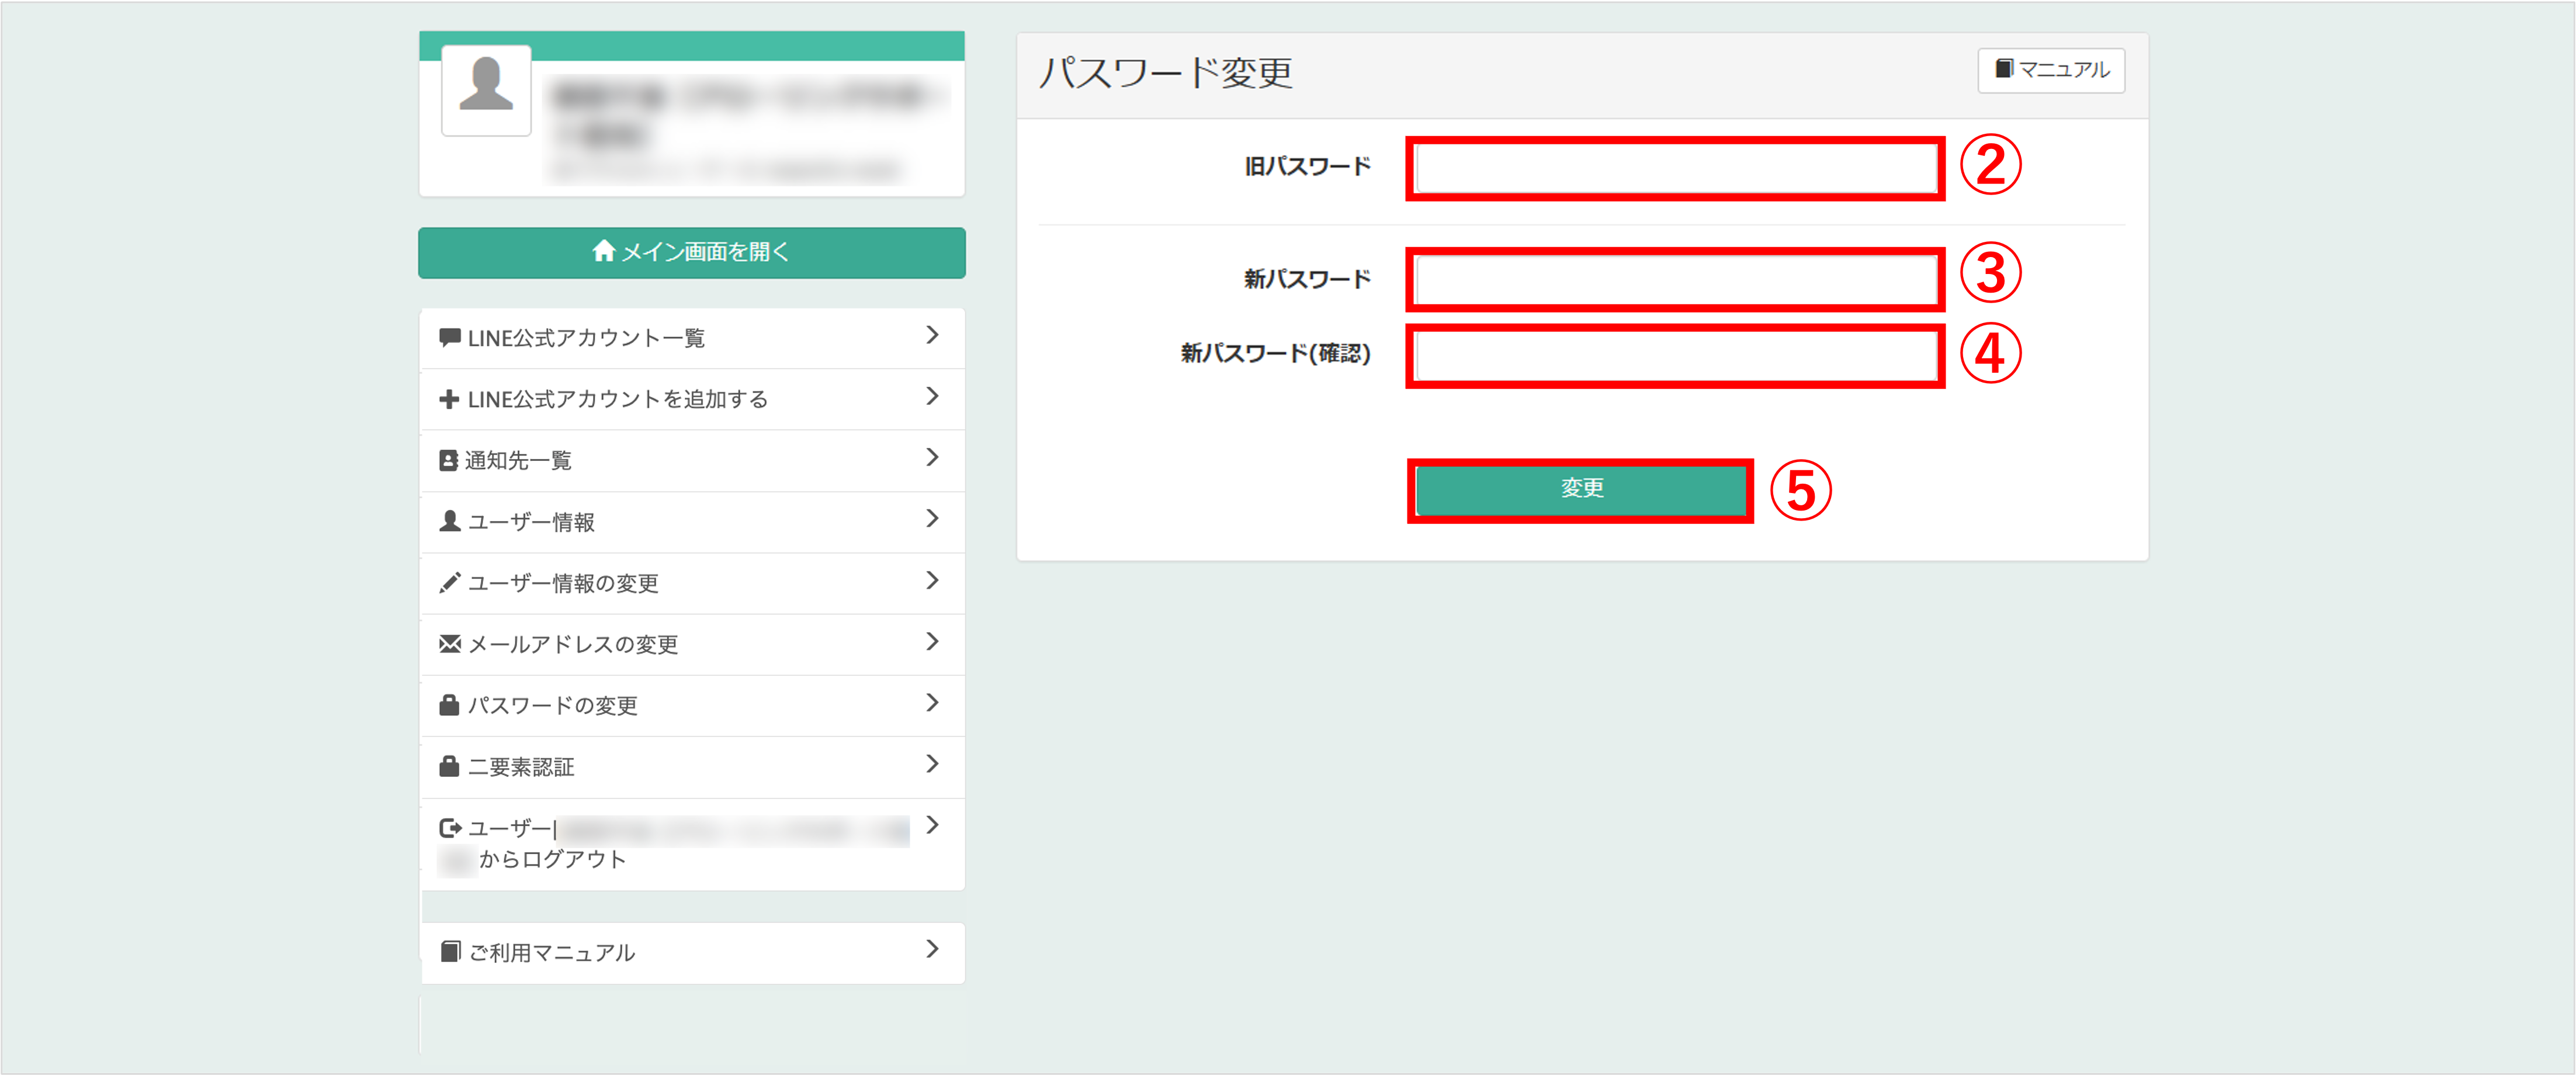Image resolution: width=2576 pixels, height=1076 pixels.
Task: Focus the 新パスワード input field
Action: (1675, 280)
